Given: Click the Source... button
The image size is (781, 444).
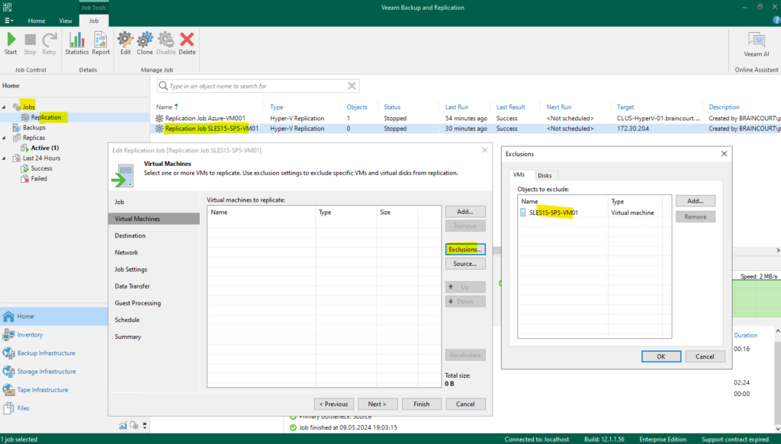Looking at the screenshot, I should tap(465, 264).
